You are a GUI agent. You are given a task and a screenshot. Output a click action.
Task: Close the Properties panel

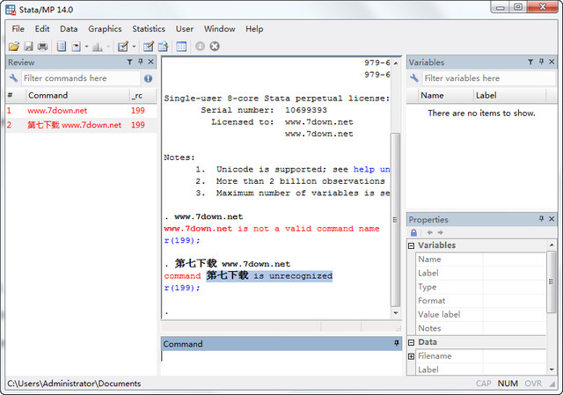click(552, 219)
